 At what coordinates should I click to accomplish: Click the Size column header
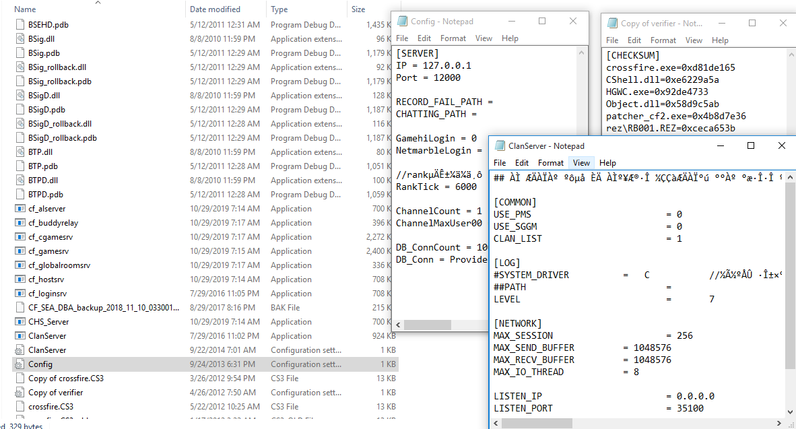coord(358,9)
